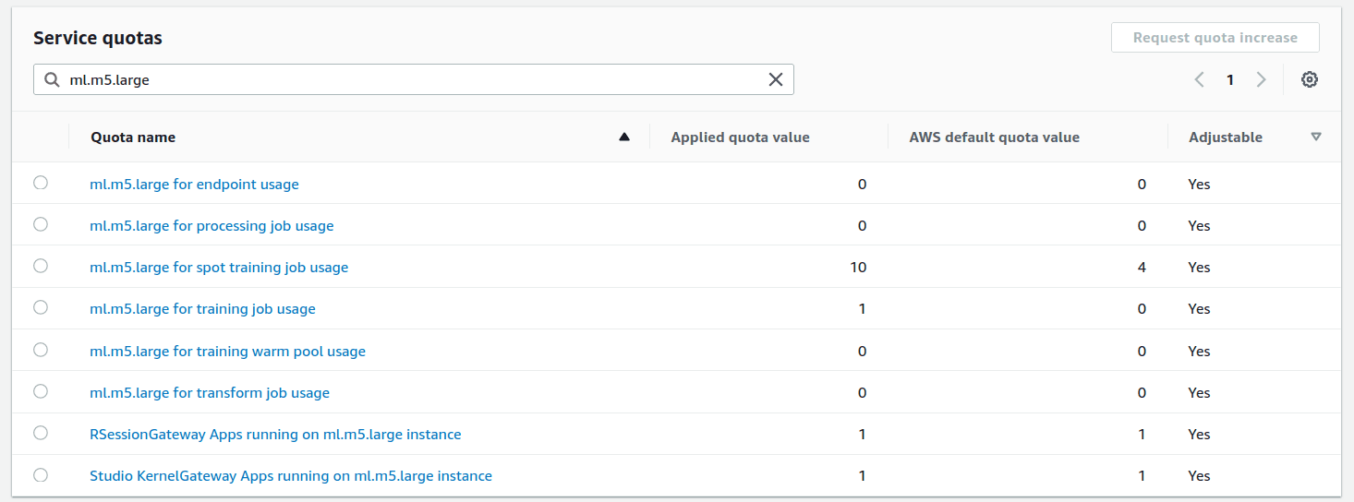
Task: Select the ml.m5.large endpoint usage radio button
Action: pos(41,183)
